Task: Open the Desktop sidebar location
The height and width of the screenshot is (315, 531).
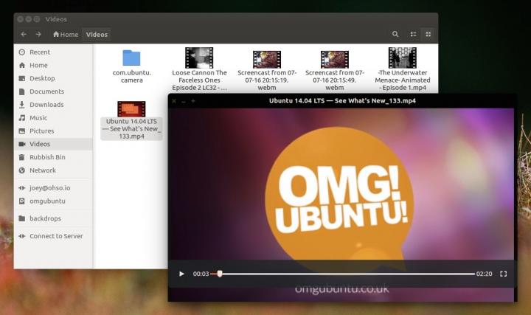Action: (x=42, y=78)
